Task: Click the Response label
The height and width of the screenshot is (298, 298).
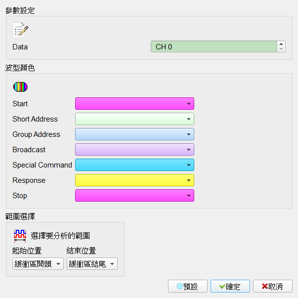Action: tap(29, 180)
